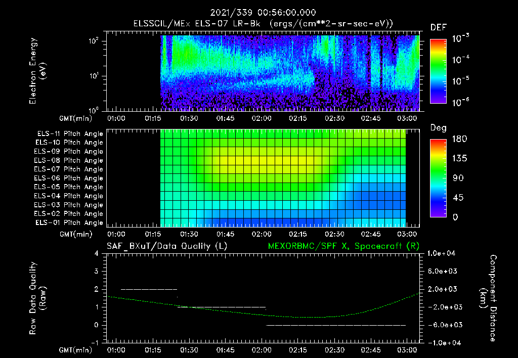Select the ELS-03 Pitch Angle row label

[x=68, y=205]
